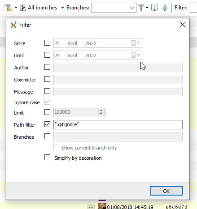Open the Branches combo box in toolbar
Viewport: 197px width, 209px height.
pos(114,8)
